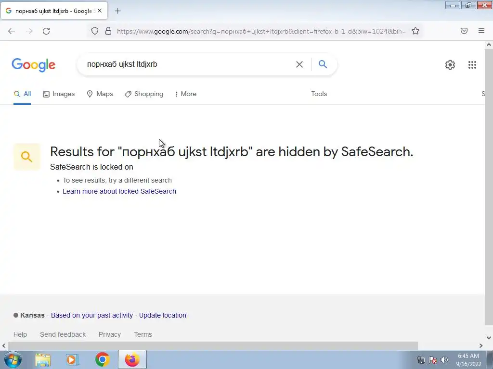Open a new tab with plus button
493x369 pixels.
pos(117,11)
